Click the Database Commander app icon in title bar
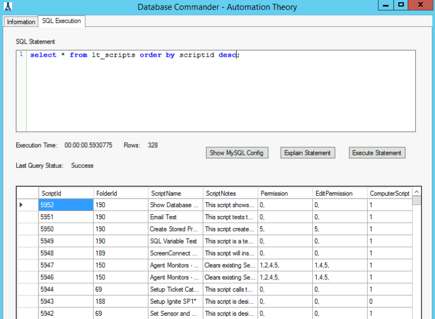The height and width of the screenshot is (319, 435). (8, 7)
